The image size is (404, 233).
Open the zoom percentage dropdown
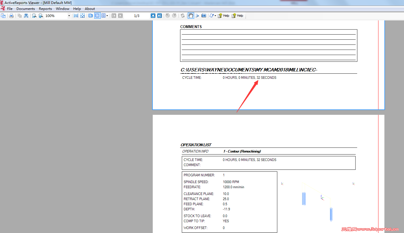69,16
